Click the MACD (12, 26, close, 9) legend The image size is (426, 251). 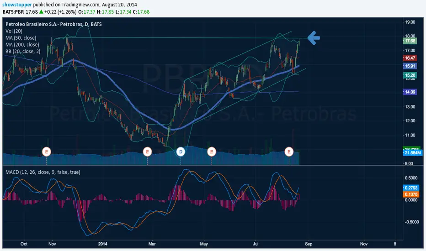[43, 172]
